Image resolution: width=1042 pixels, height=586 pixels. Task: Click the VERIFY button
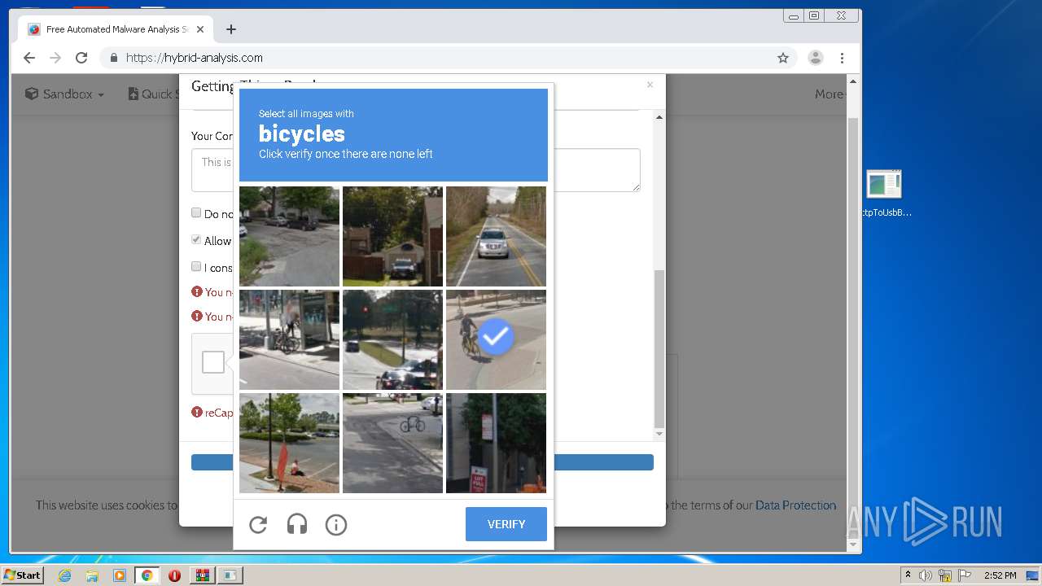click(x=506, y=524)
